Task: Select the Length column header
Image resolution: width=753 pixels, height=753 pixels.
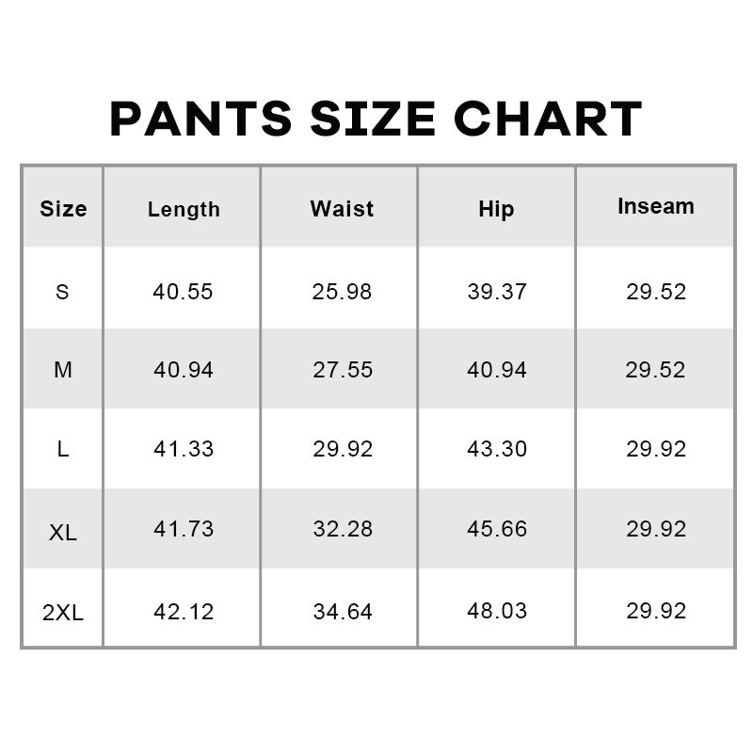Action: pos(184,210)
